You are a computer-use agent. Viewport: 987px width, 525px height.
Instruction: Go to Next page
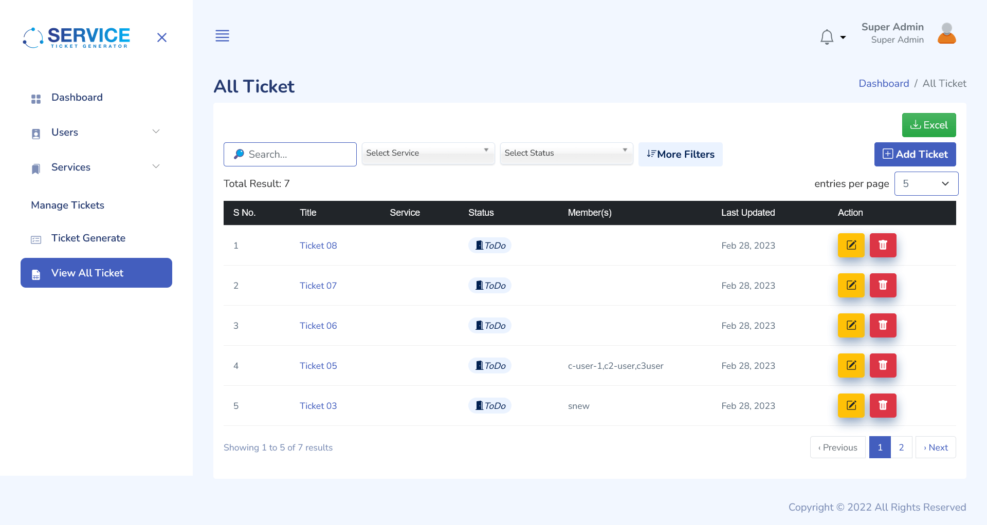pos(936,447)
